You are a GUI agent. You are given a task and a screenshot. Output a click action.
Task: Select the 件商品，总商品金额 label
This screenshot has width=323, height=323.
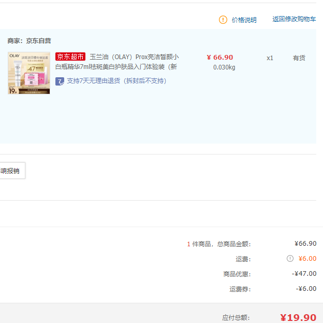point(222,244)
